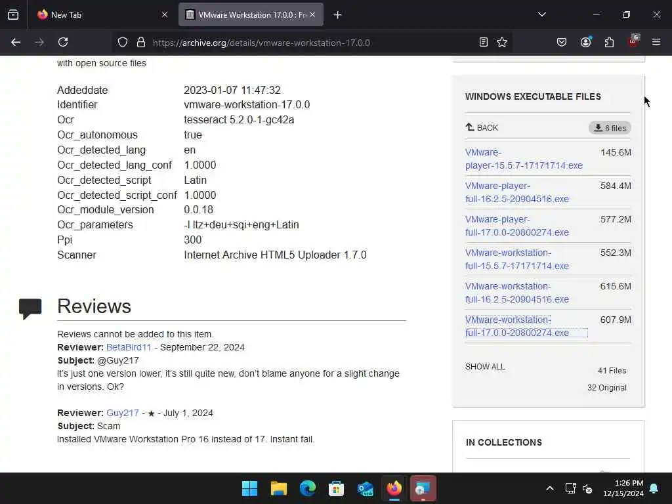Open Firefox account icon

point(585,42)
